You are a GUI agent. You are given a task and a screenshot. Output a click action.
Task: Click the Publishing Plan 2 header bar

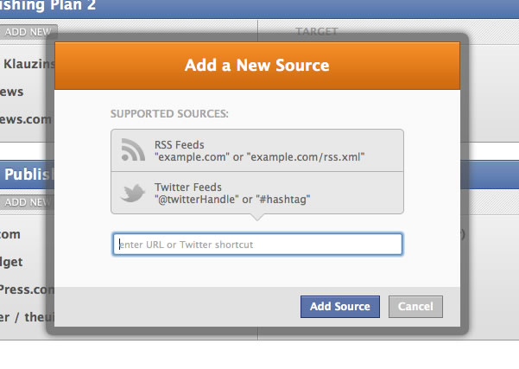point(259,9)
